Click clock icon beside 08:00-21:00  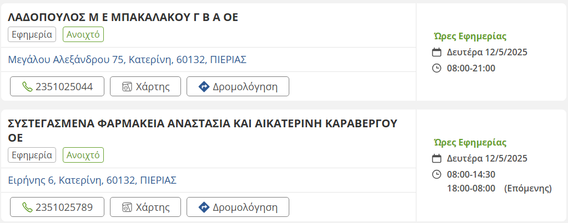point(437,68)
